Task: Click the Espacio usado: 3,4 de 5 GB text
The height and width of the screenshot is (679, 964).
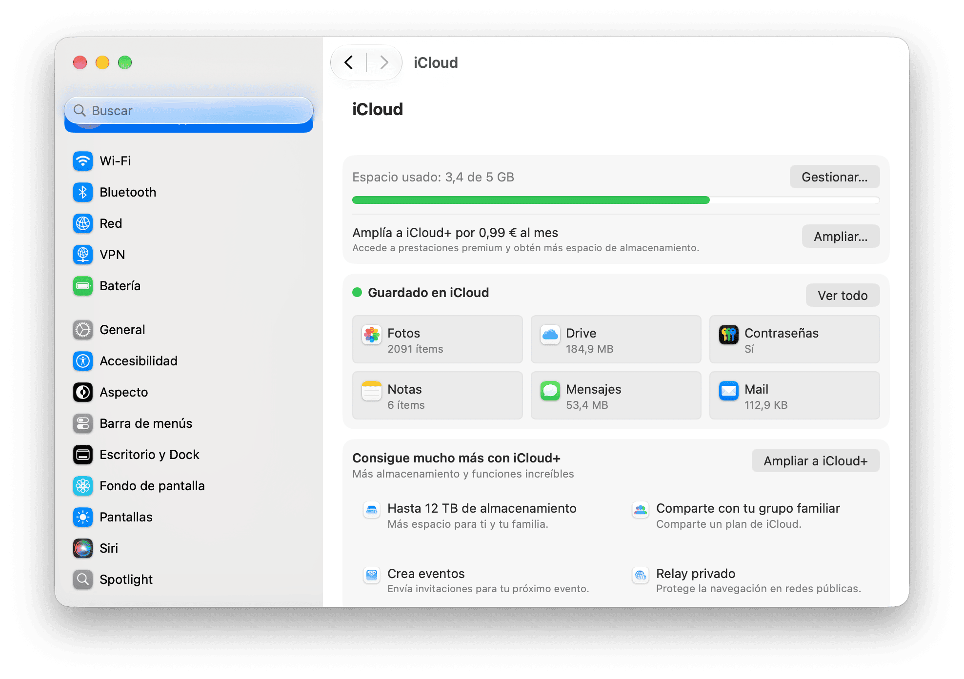Action: (433, 177)
